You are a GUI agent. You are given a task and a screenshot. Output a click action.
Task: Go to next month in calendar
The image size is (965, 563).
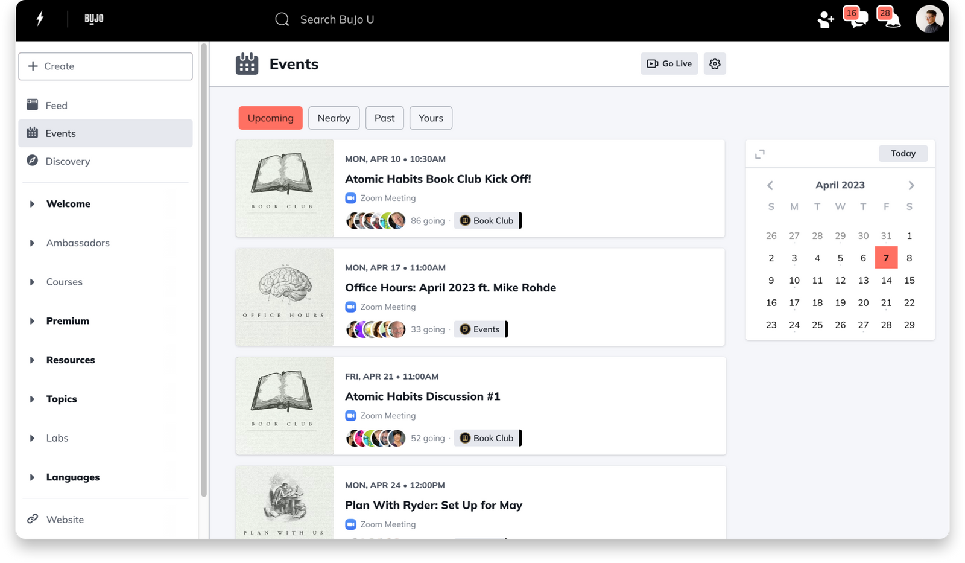click(x=911, y=185)
